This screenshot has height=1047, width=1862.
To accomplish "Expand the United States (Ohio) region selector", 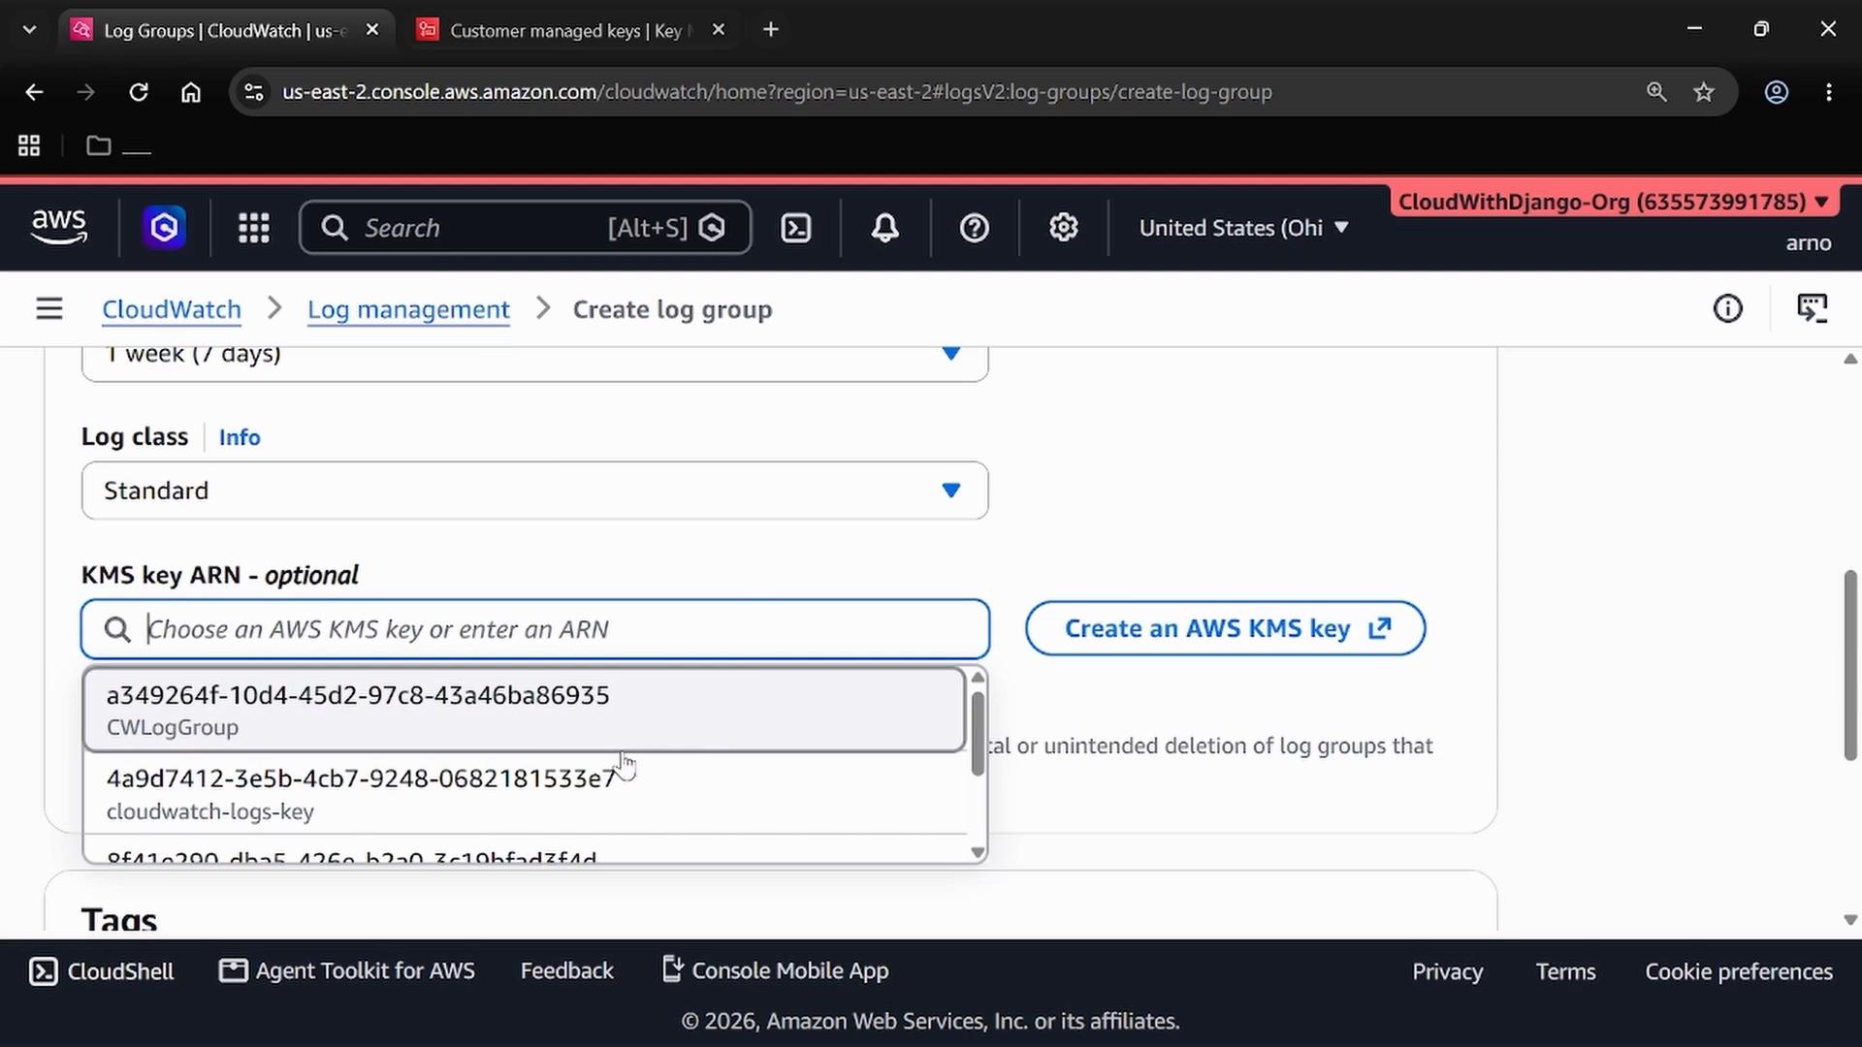I will tap(1243, 228).
